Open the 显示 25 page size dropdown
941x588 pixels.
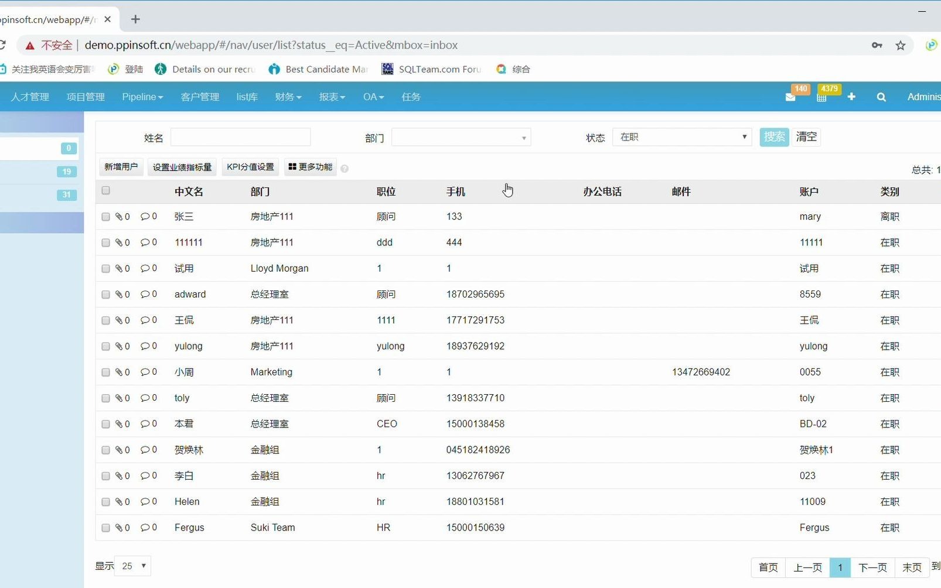pos(133,566)
